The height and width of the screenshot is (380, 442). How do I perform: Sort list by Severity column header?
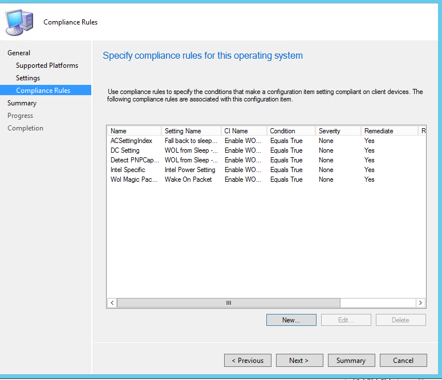(x=338, y=131)
